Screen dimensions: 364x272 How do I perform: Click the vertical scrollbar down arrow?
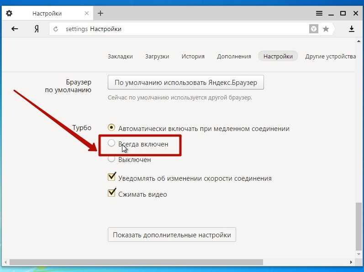359,254
